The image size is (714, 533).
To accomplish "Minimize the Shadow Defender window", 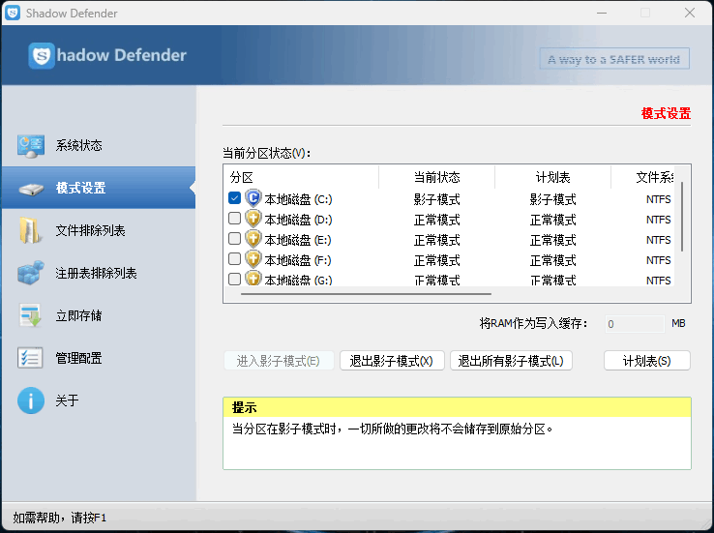I will point(602,13).
